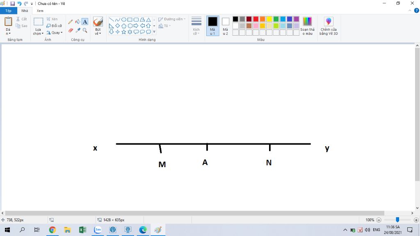The width and height of the screenshot is (420, 236).
Task: Open Excel from the taskbar
Action: click(x=82, y=230)
